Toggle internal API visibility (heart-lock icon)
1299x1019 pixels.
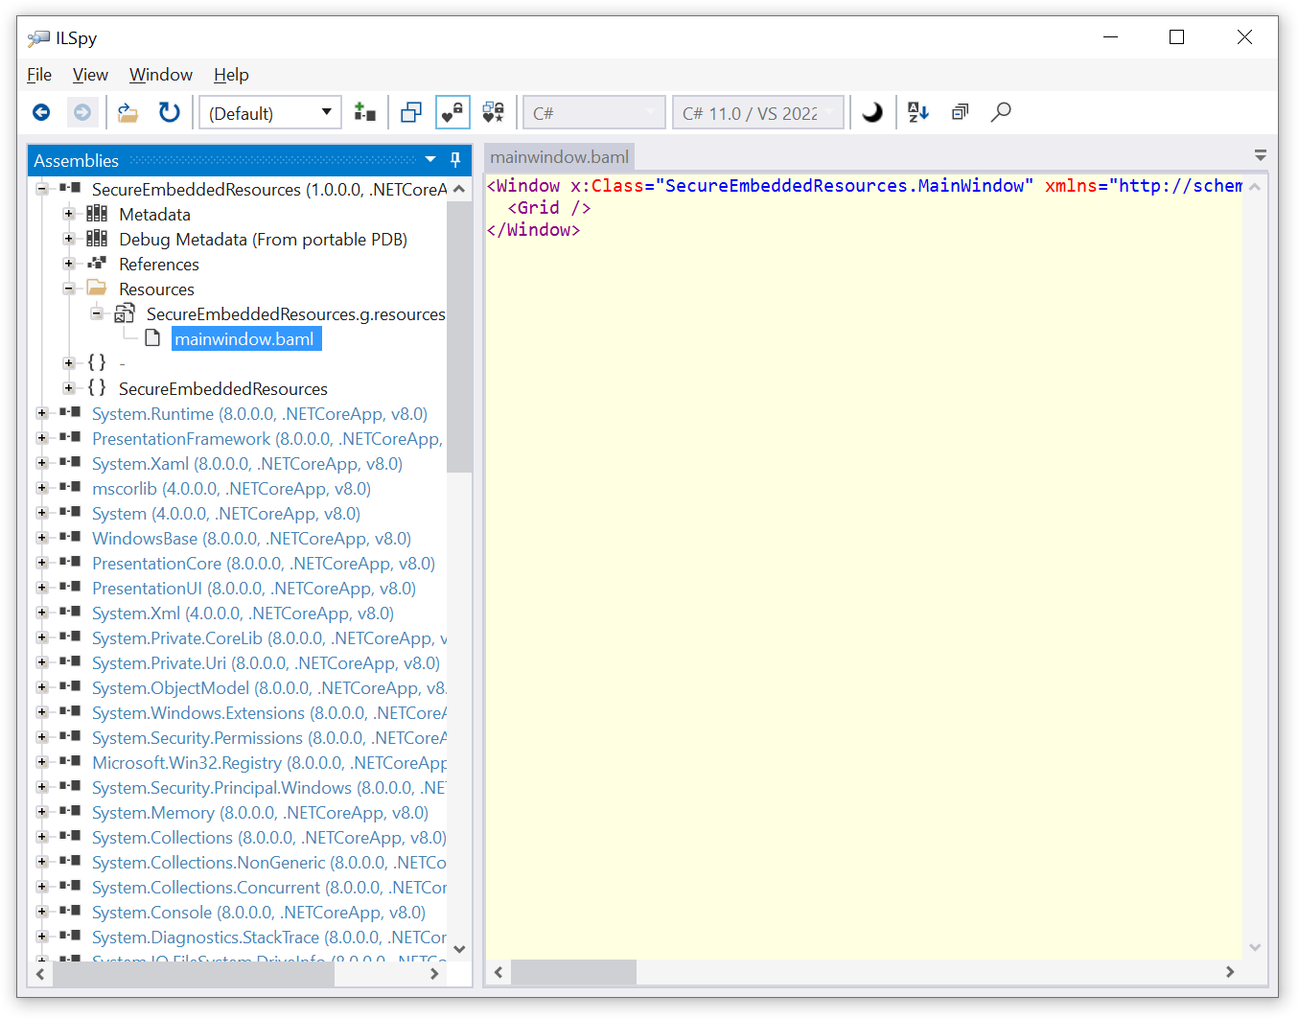(452, 112)
